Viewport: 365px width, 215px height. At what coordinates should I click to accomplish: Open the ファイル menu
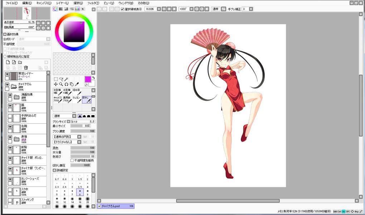tap(11, 3)
